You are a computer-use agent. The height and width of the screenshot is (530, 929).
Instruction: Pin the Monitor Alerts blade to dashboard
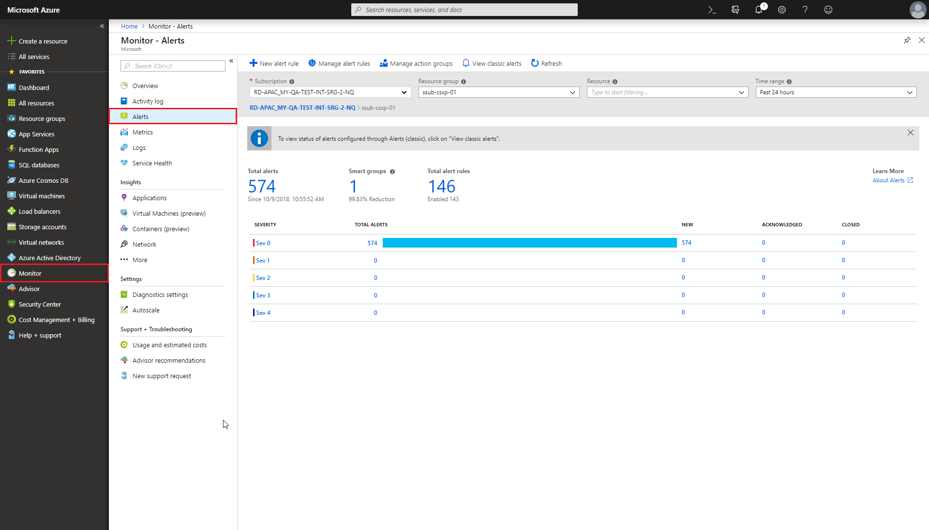pyautogui.click(x=907, y=40)
